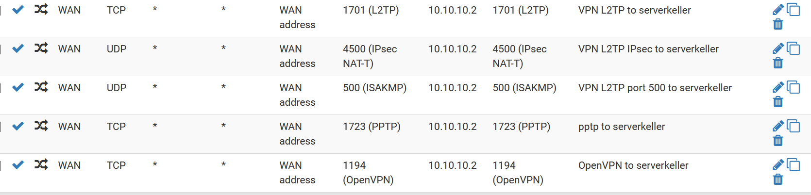The height and width of the screenshot is (195, 811).
Task: Disable the 1723 PPTP rule checkmark
Action: (x=18, y=126)
